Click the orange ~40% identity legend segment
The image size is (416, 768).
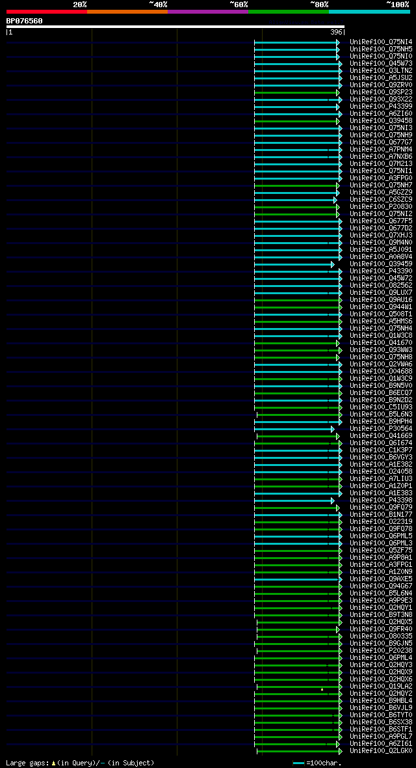pos(127,11)
